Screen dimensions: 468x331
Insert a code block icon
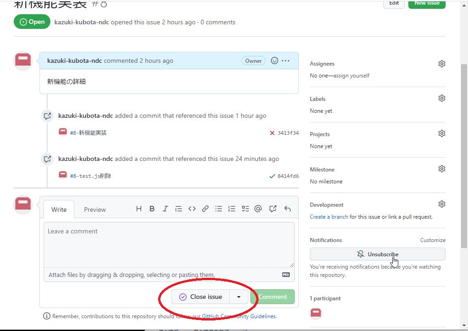192,209
